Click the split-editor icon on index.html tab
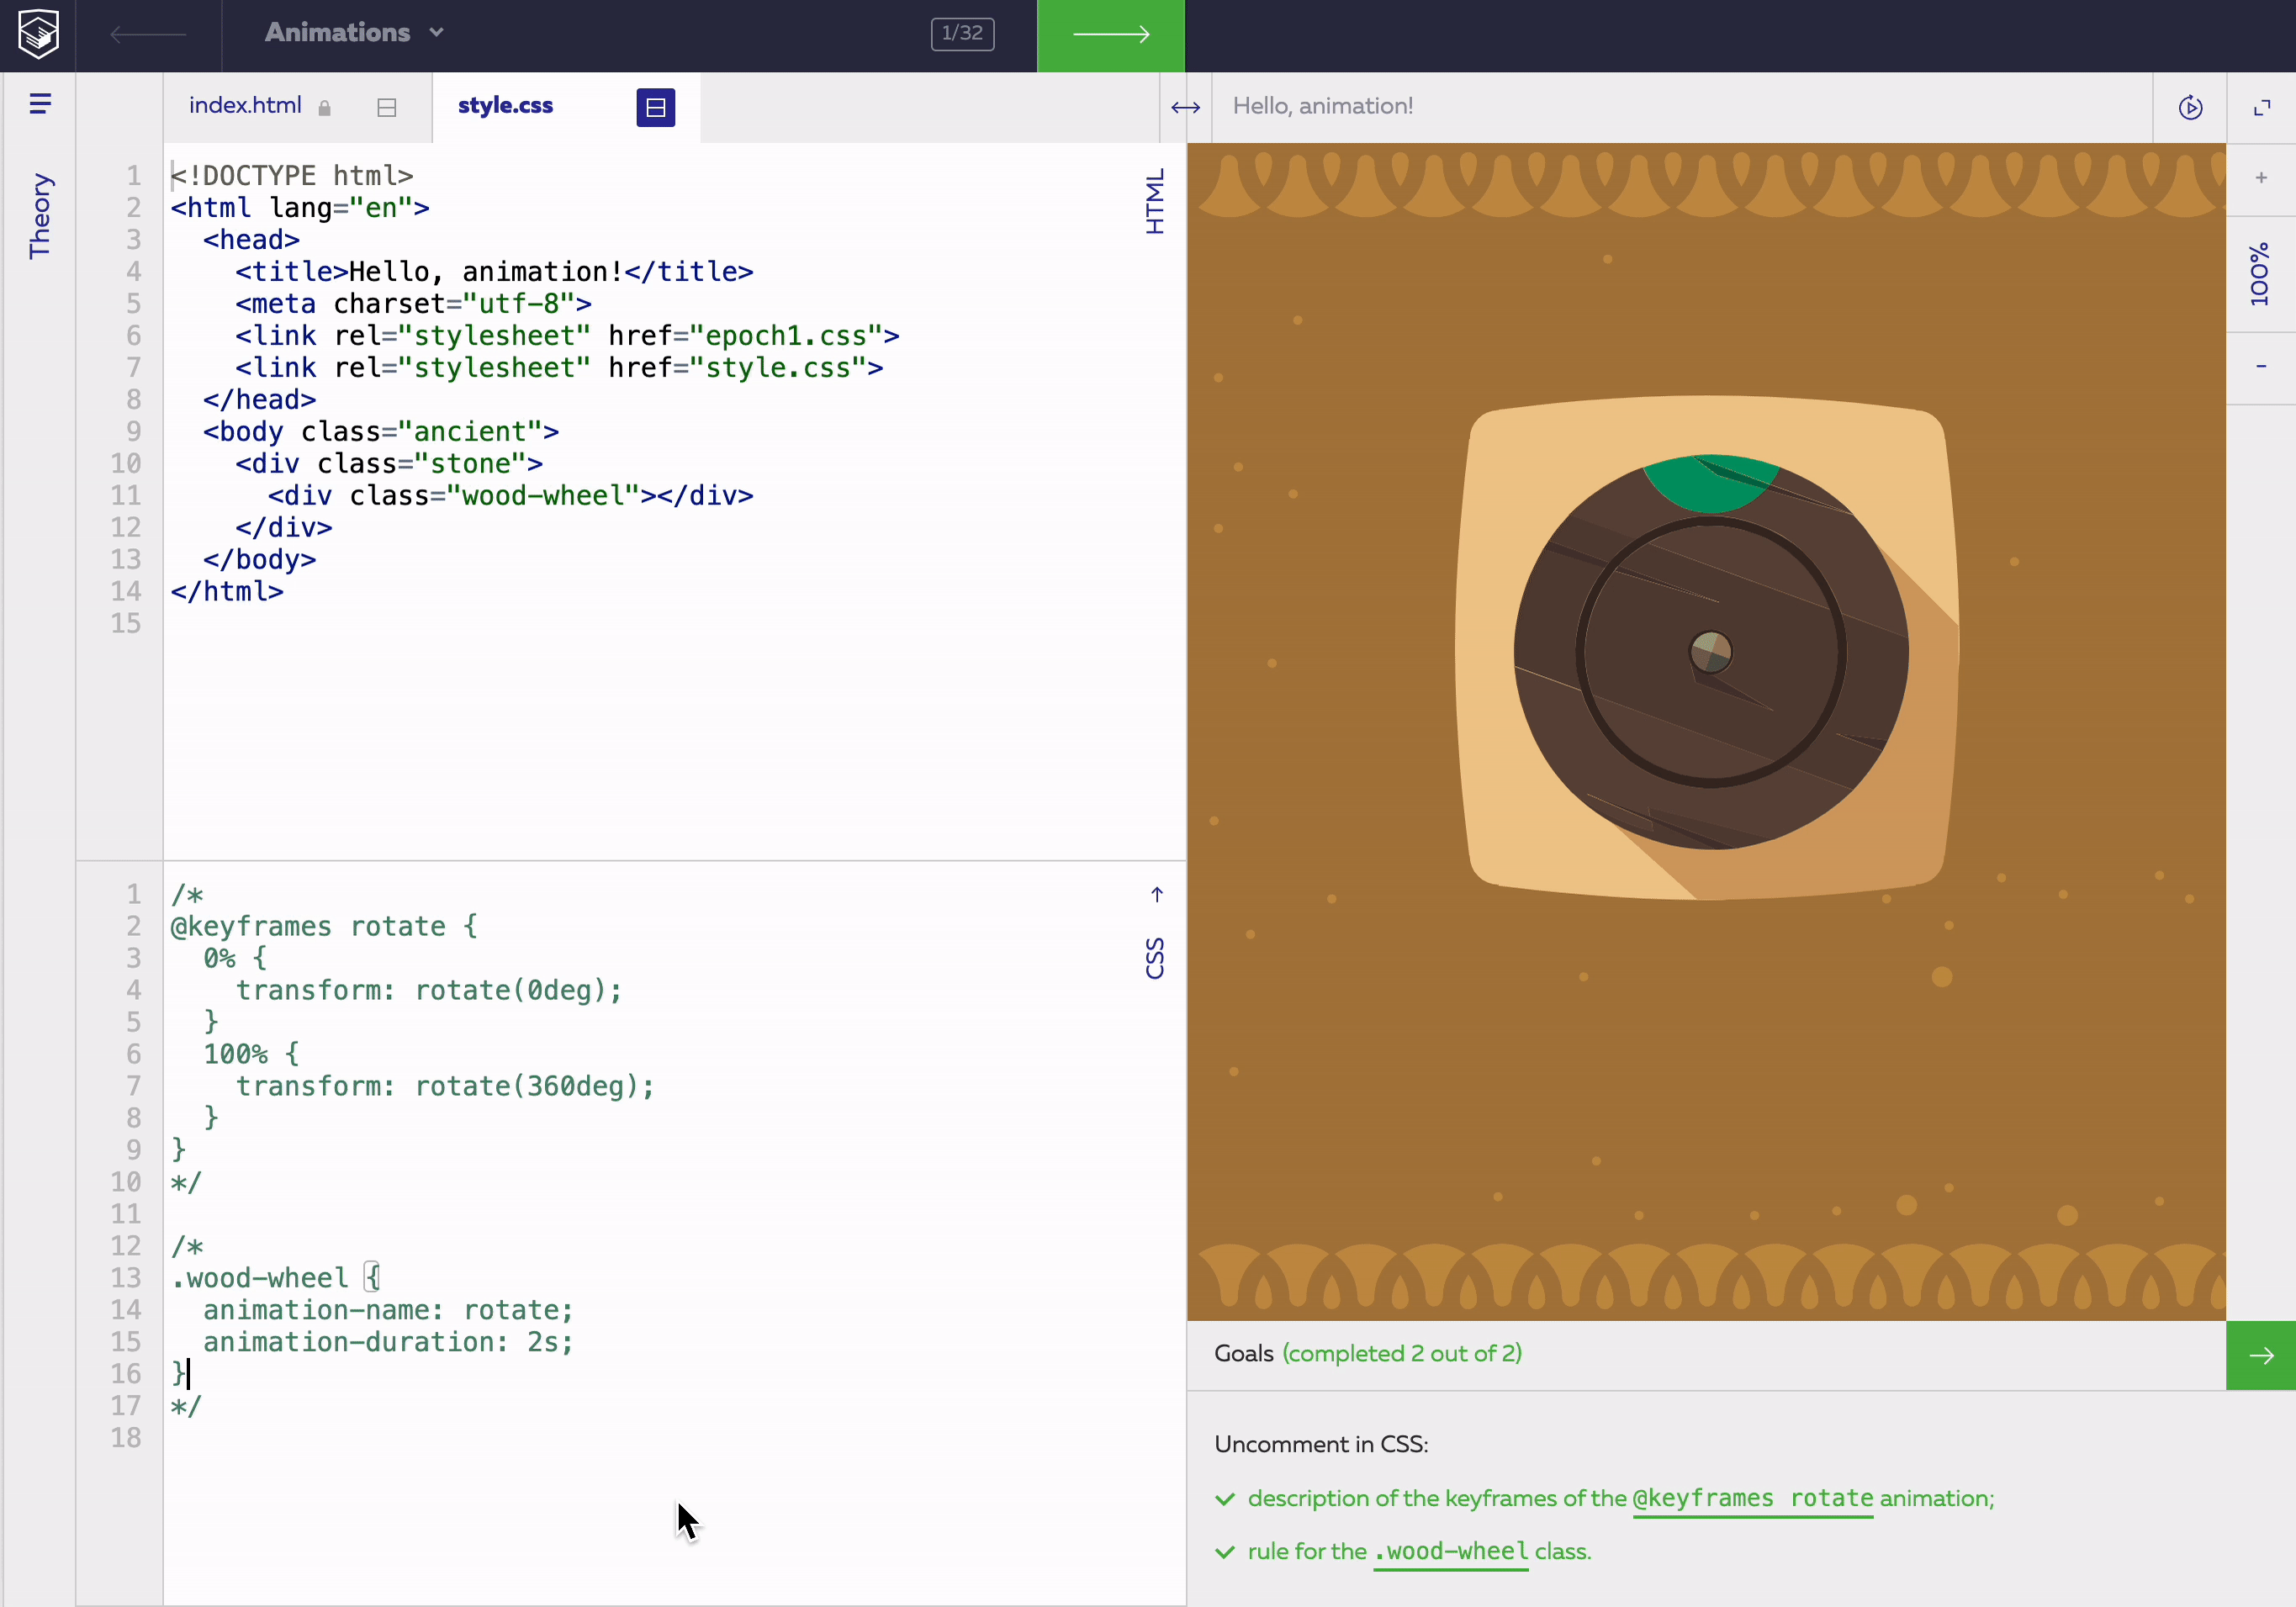 pyautogui.click(x=387, y=107)
